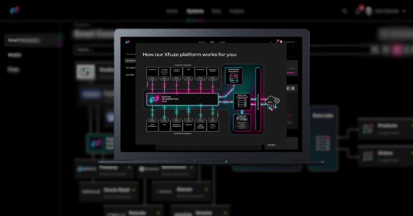
Task: Switch to the Systems tab in background navigation
Action: (195, 11)
